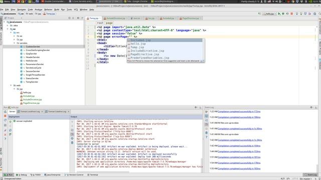321x180 pixels.
Task: Open TODO tool window button
Action: (x=36, y=174)
